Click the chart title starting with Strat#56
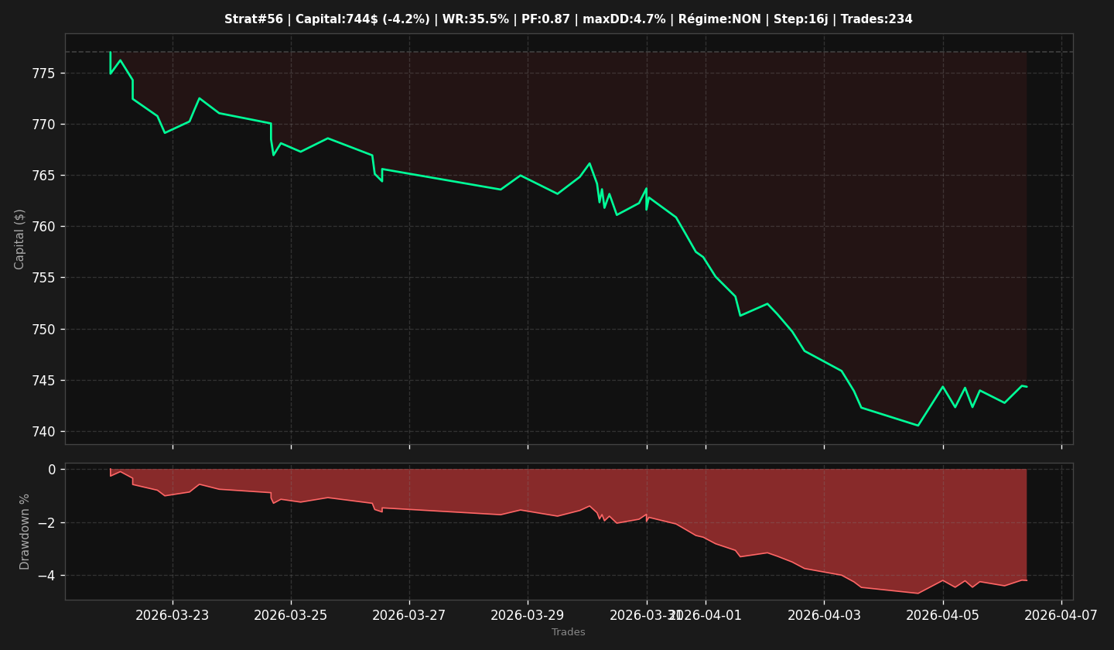This screenshot has width=1114, height=650. coord(569,19)
